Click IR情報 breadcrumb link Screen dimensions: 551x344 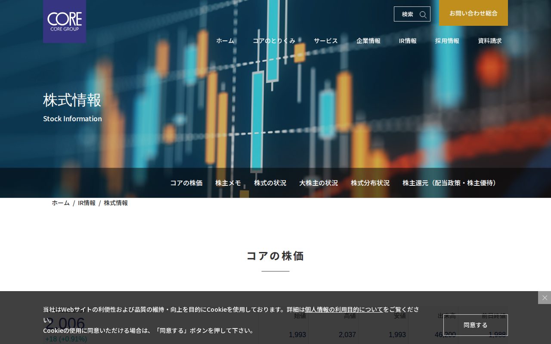click(87, 203)
